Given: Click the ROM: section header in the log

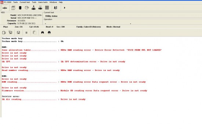Looking at the screenshot, I should pyautogui.click(x=4, y=76).
